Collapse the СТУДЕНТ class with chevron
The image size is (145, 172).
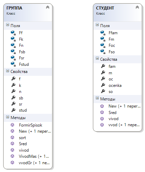point(137,7)
